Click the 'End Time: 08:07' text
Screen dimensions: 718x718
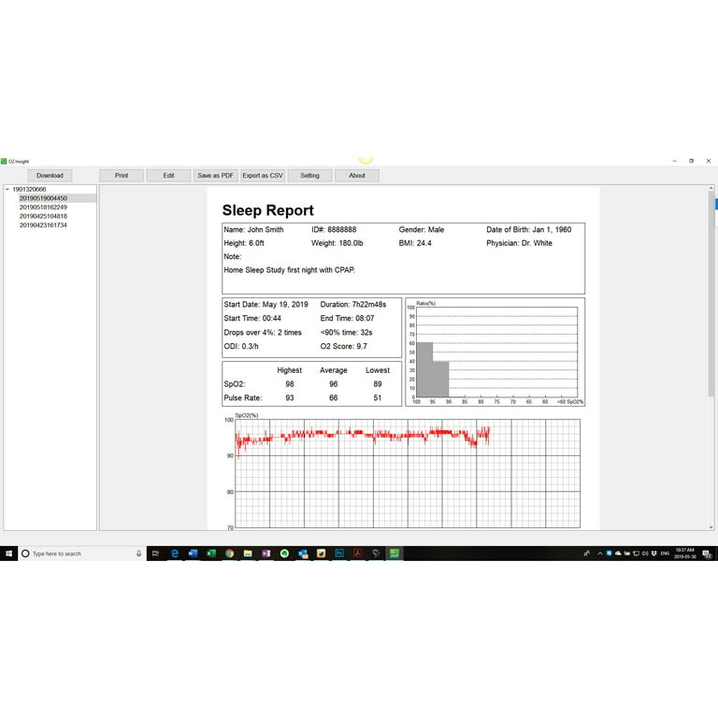347,318
